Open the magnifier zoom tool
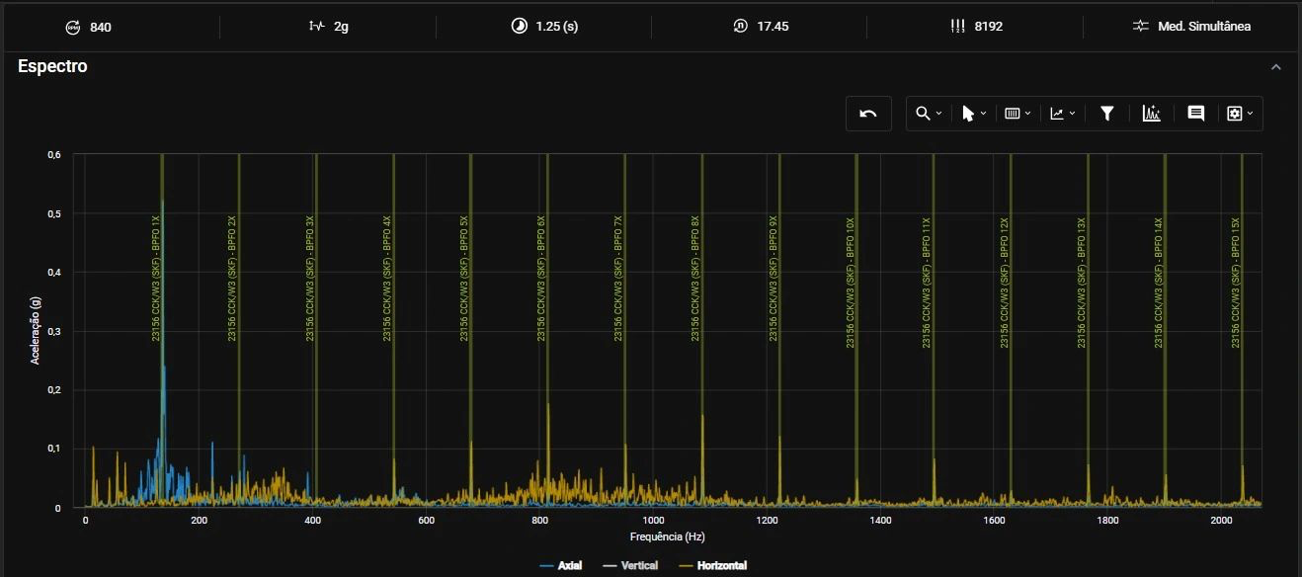The width and height of the screenshot is (1302, 577). 923,114
